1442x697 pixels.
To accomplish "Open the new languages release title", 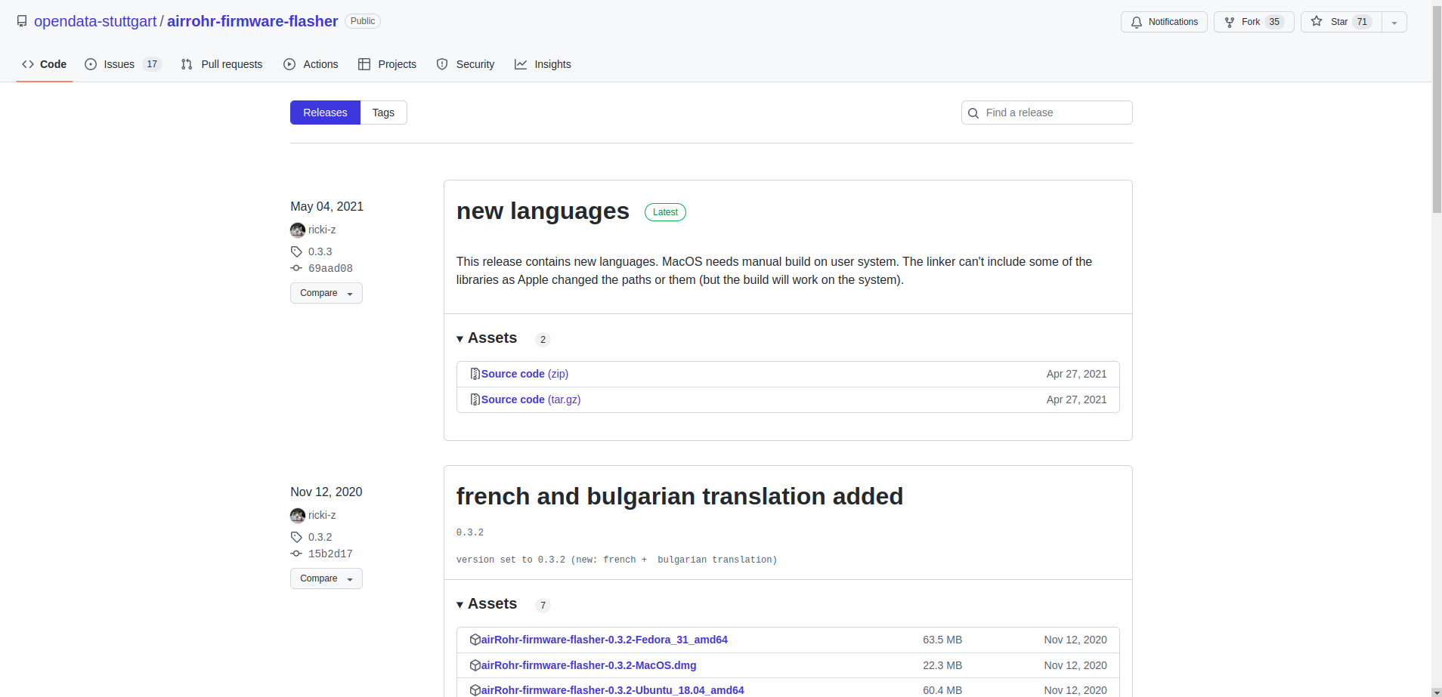I will pyautogui.click(x=543, y=211).
